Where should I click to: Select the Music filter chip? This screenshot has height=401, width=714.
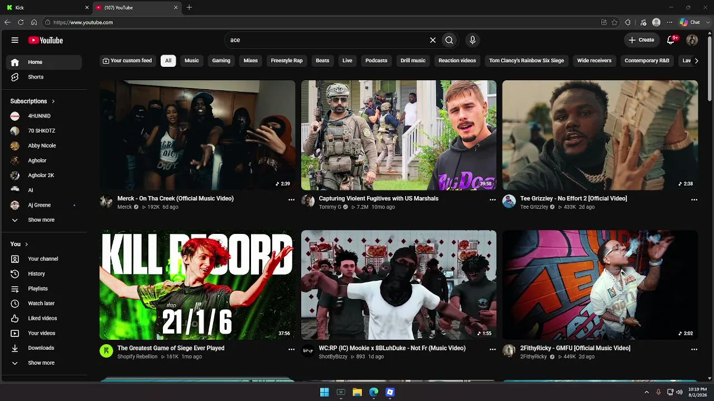point(192,61)
